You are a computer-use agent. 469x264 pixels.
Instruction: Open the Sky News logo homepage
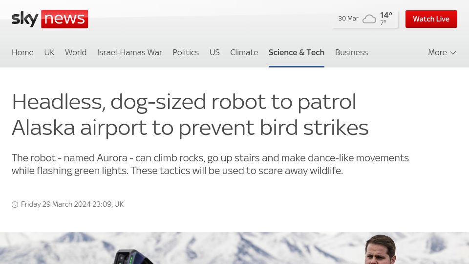click(50, 19)
